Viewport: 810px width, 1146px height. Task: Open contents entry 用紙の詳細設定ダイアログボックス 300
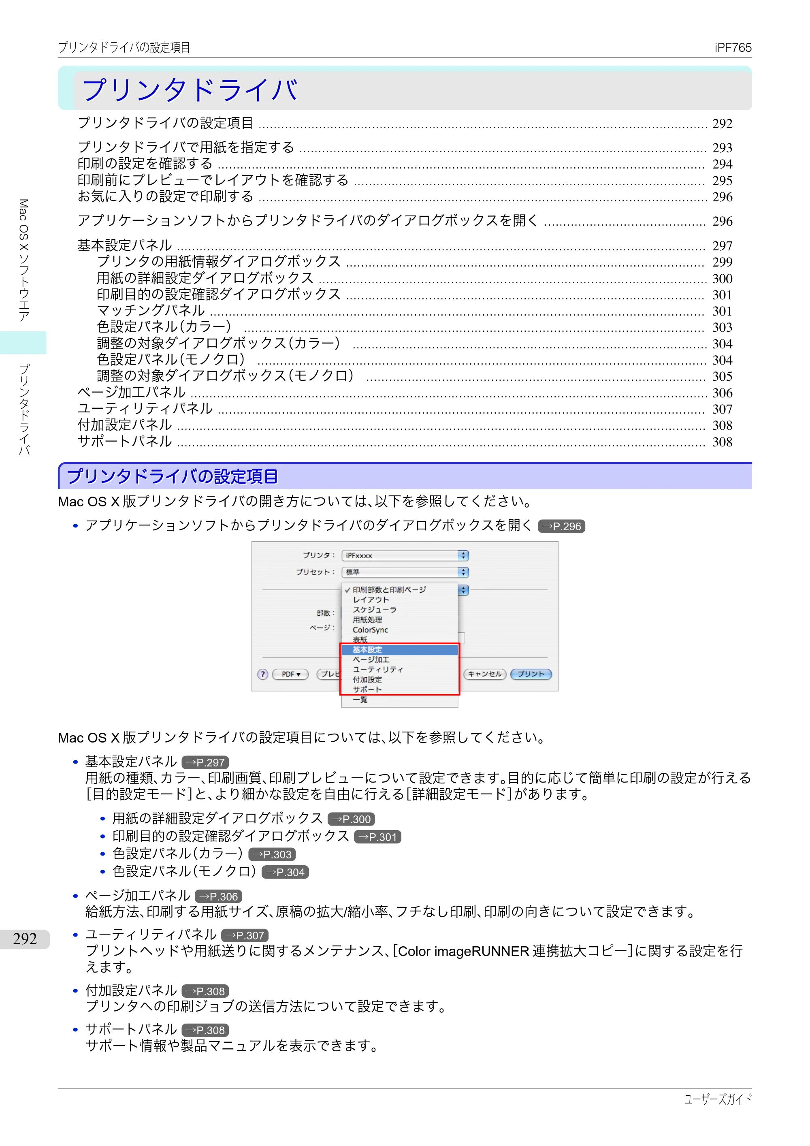click(414, 278)
